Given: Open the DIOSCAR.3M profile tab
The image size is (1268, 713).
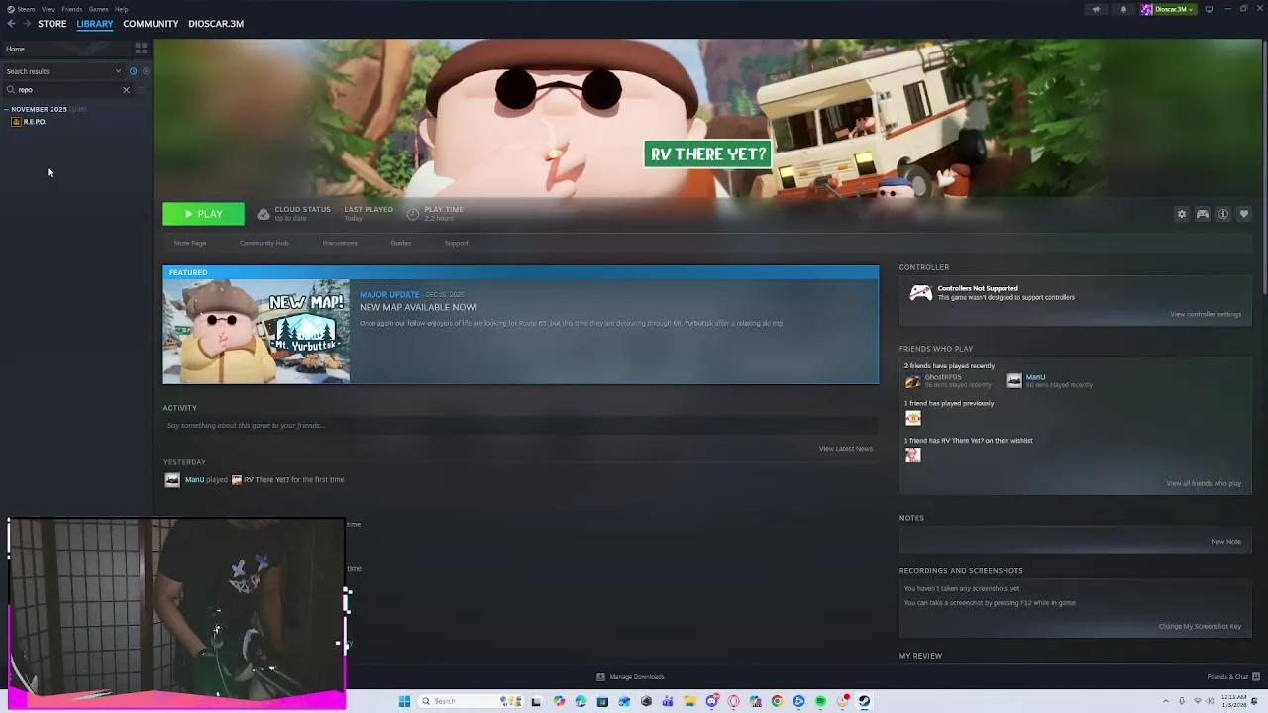Looking at the screenshot, I should (x=216, y=24).
